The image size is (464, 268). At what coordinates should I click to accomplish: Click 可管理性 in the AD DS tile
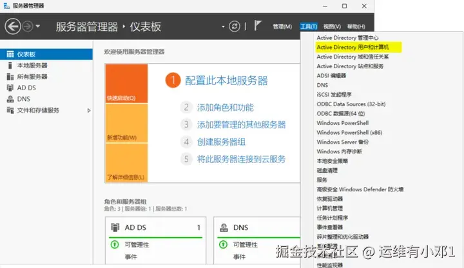pyautogui.click(x=137, y=245)
